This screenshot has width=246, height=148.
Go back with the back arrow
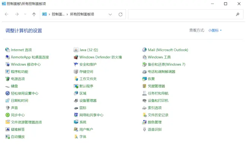click(x=7, y=14)
